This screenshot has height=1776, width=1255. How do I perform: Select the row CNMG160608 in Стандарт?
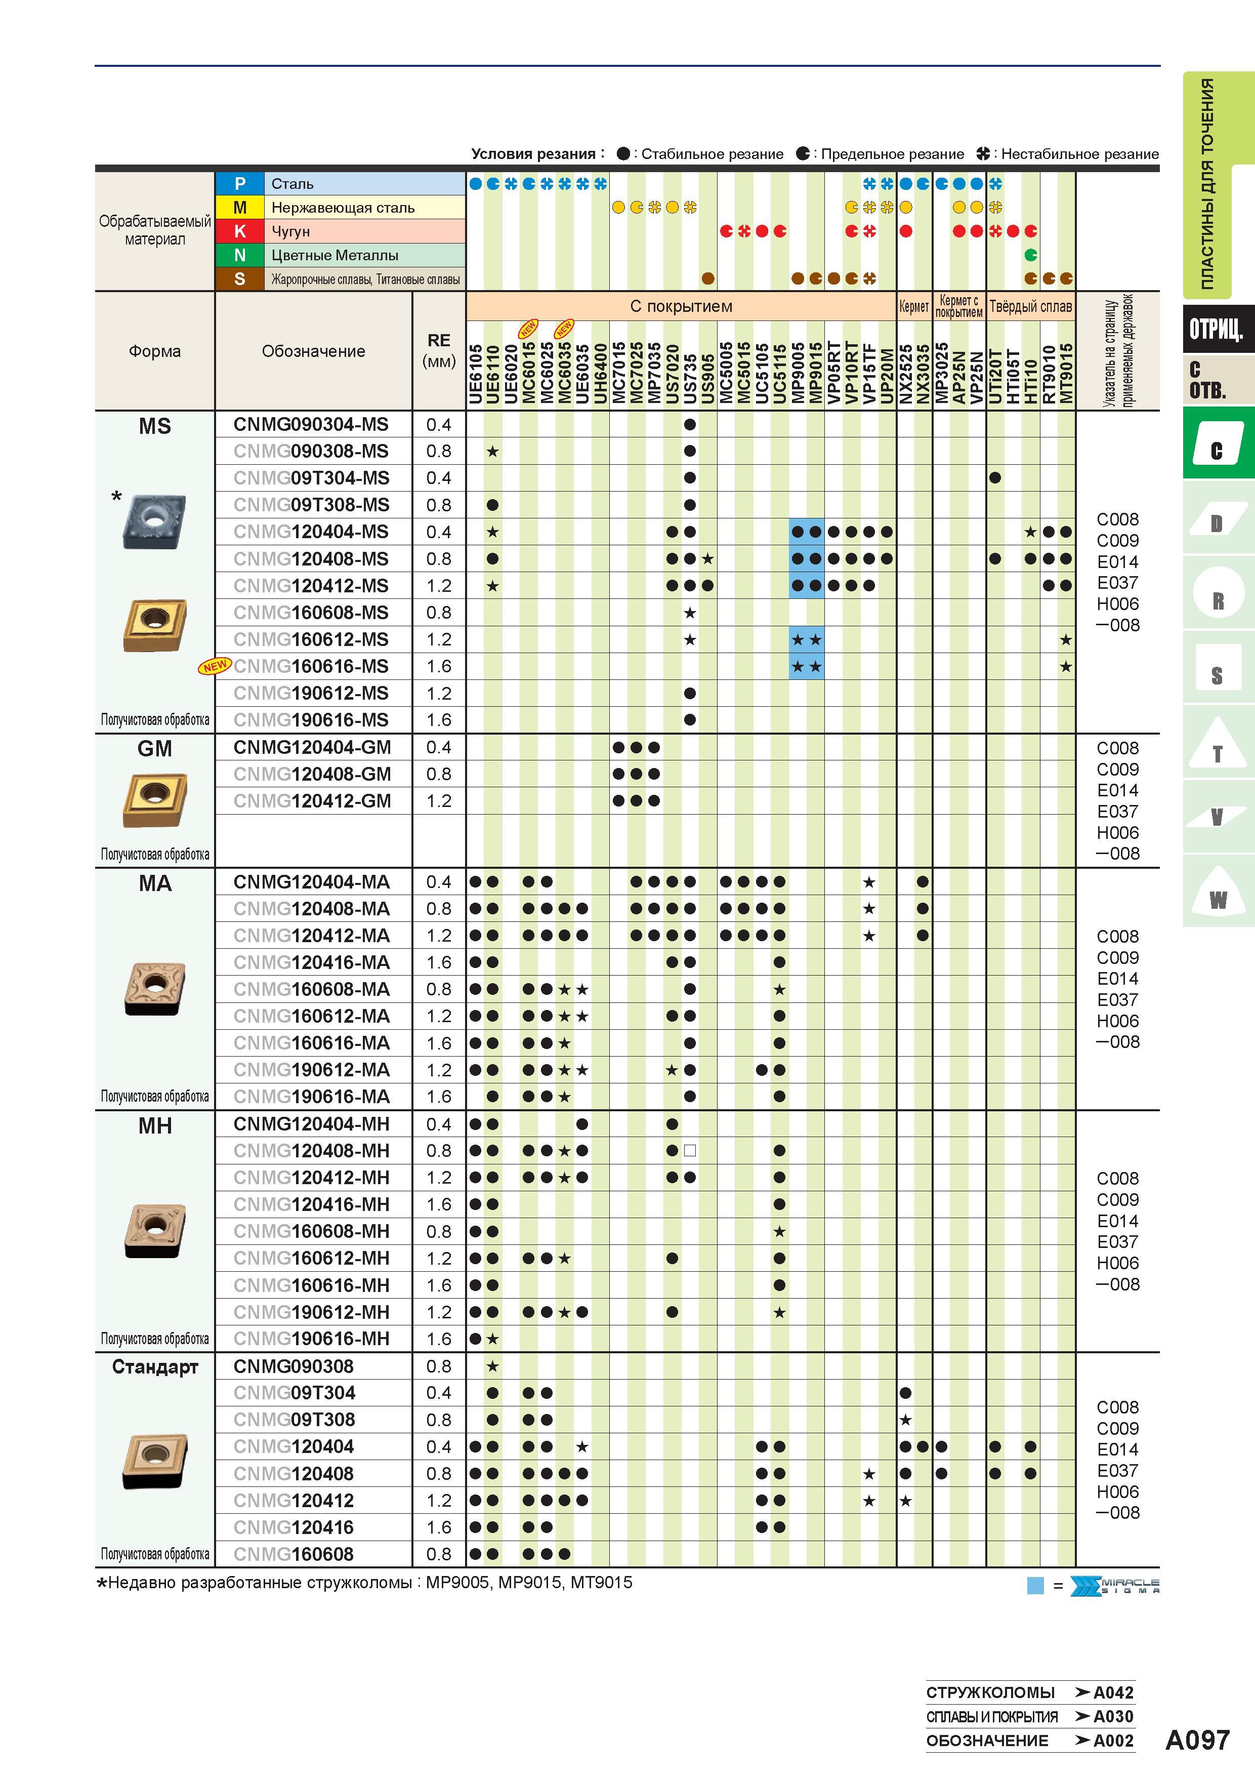click(x=646, y=1554)
